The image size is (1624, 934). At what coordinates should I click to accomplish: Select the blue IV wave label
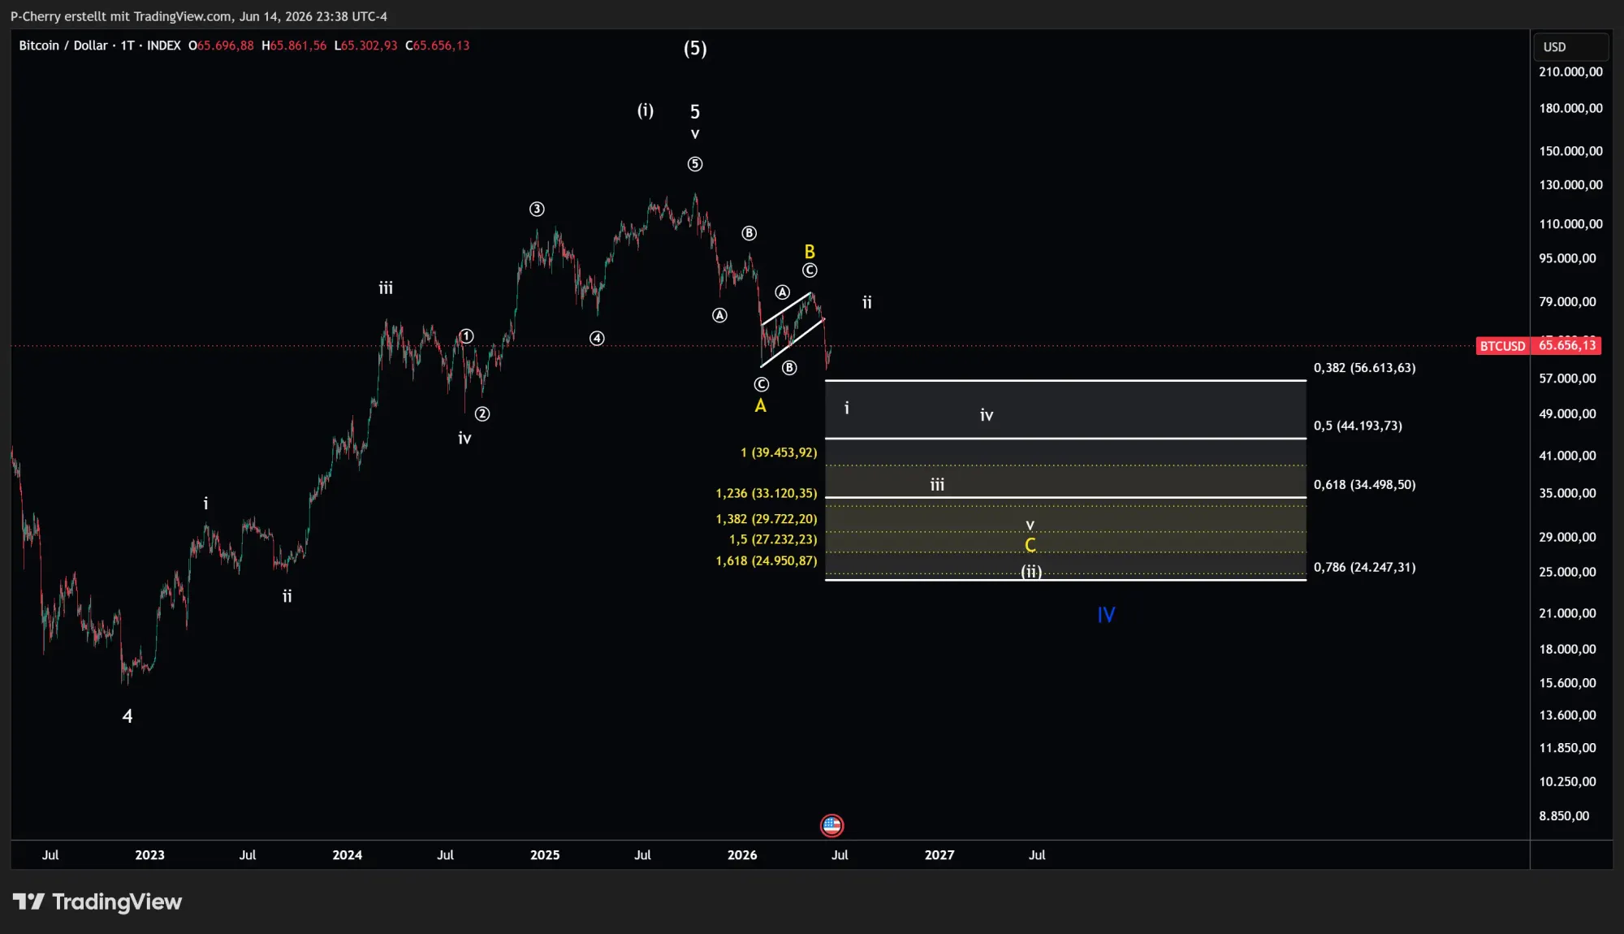pyautogui.click(x=1106, y=615)
